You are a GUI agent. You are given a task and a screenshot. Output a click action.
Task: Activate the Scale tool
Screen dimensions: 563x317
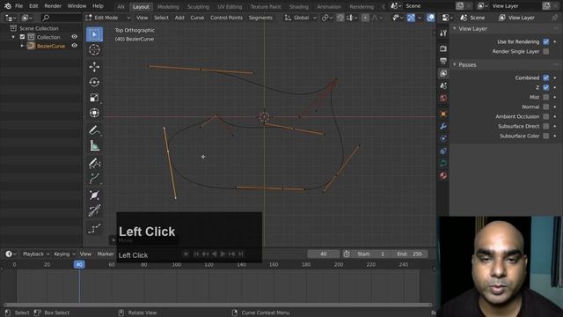[x=94, y=98]
